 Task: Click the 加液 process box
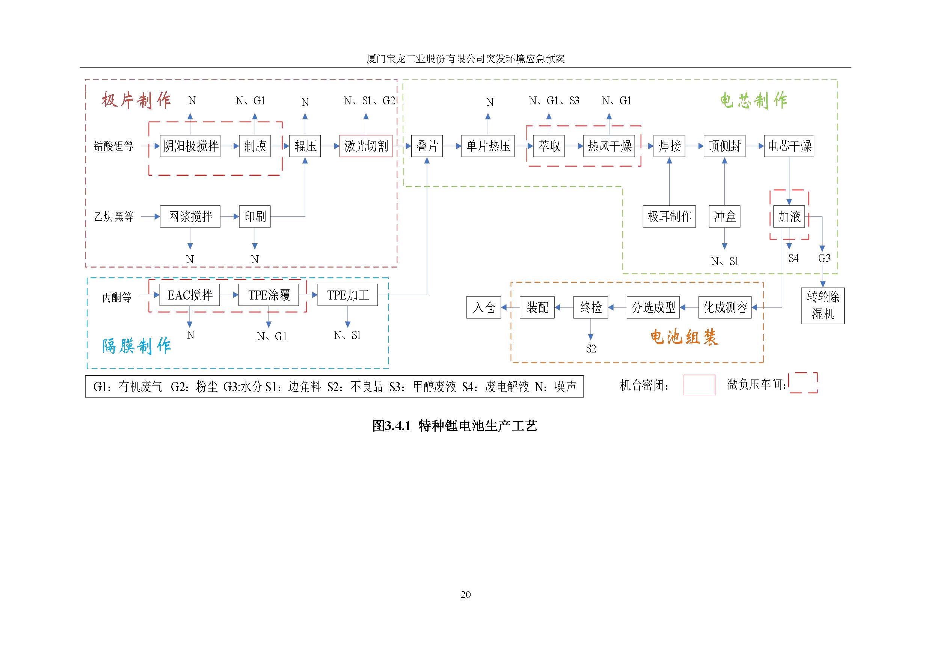[x=789, y=216]
